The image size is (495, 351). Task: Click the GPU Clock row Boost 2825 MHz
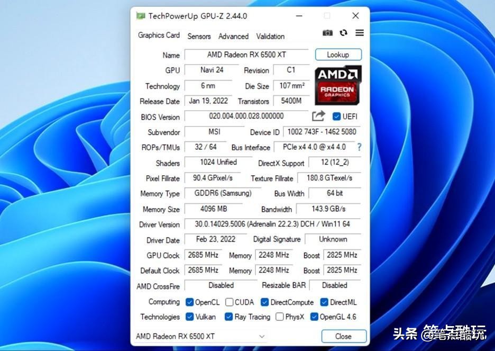(x=342, y=255)
